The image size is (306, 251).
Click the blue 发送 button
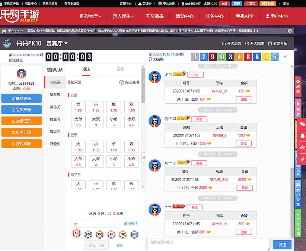283,245
